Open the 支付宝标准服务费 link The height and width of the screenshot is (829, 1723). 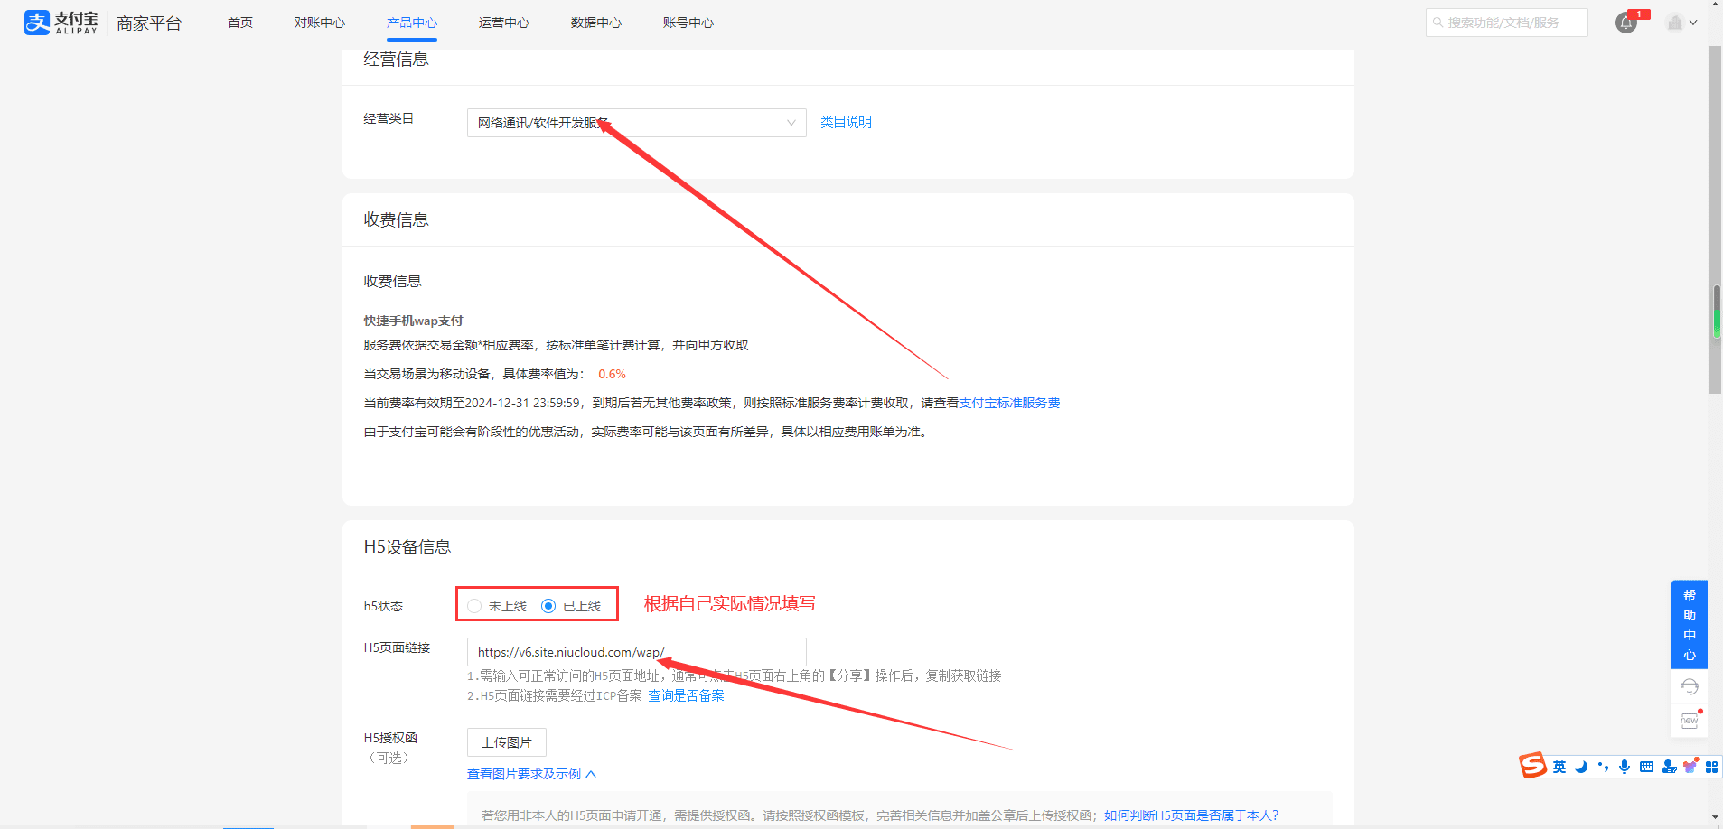[x=1009, y=403]
